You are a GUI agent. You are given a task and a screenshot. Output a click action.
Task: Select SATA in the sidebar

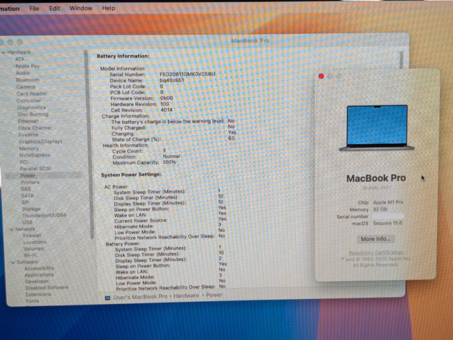[27, 195]
